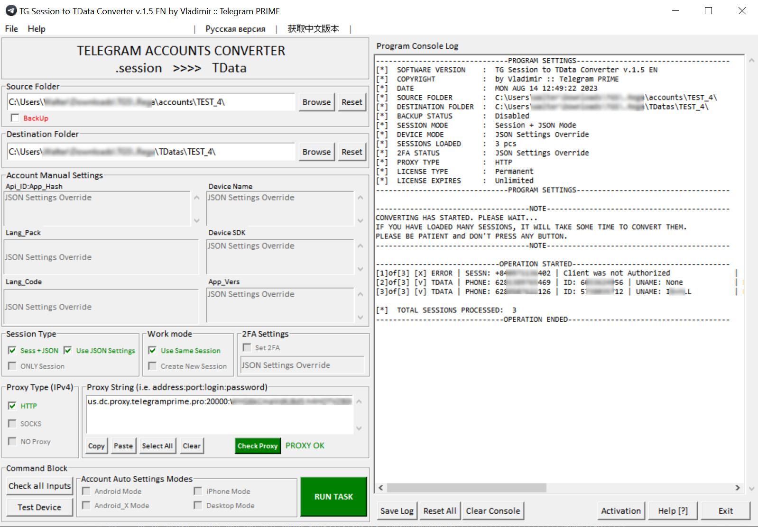The height and width of the screenshot is (527, 758).
Task: Clear the program console
Action: pyautogui.click(x=493, y=511)
